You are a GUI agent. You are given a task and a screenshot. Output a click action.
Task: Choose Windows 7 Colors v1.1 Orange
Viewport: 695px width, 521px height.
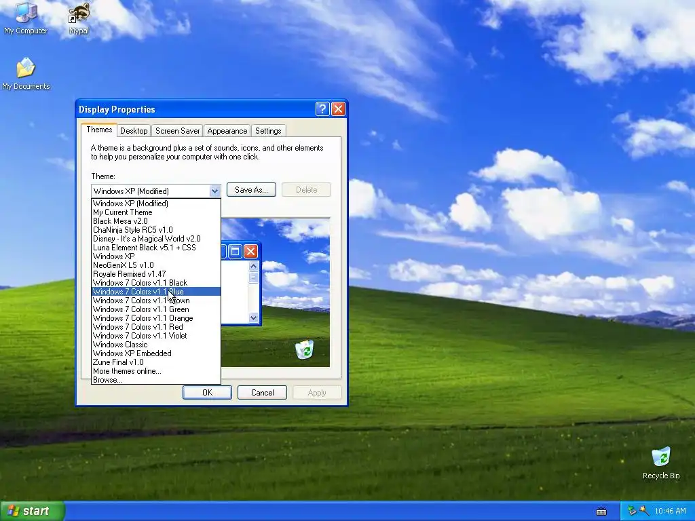(x=155, y=318)
